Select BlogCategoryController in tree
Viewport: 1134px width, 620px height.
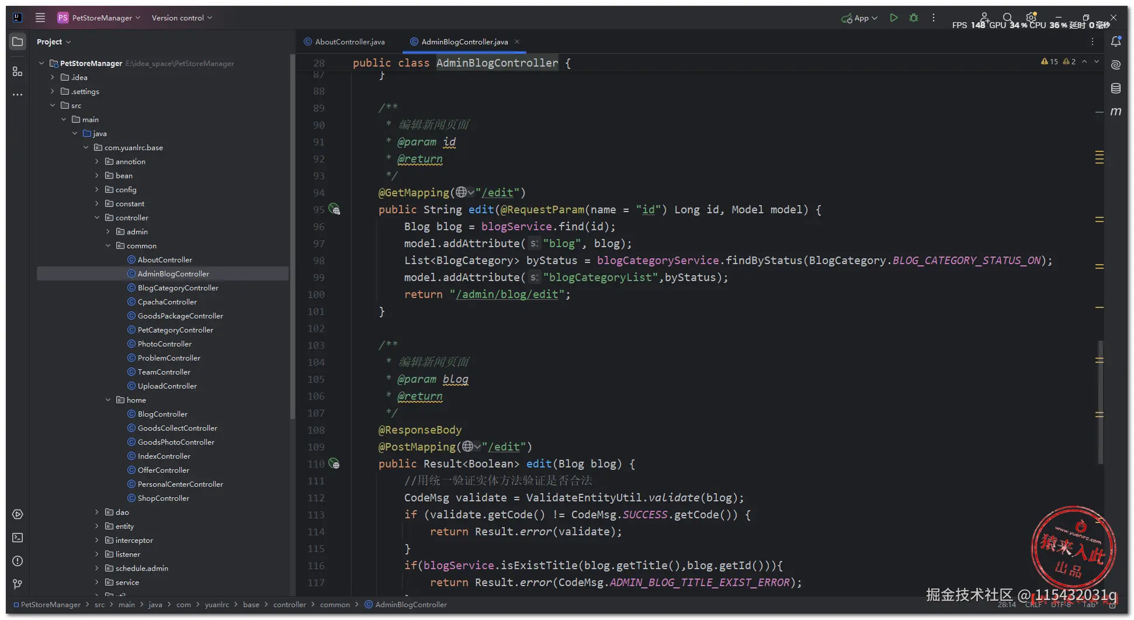[178, 288]
